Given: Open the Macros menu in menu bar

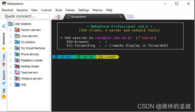Looking at the screenshot, I should pyautogui.click(x=98, y=10).
